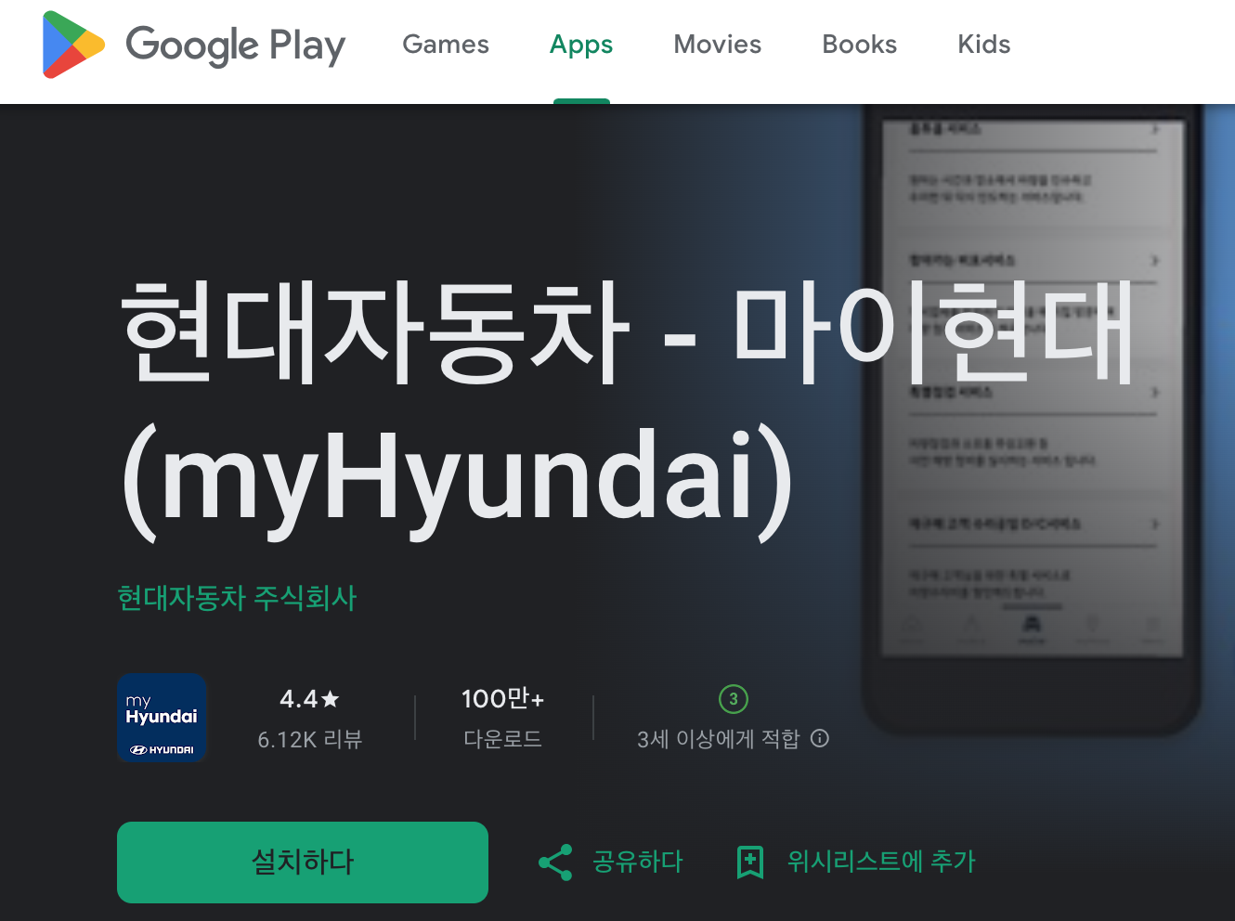1235x921 pixels.
Task: Click the 100만+ downloads figure
Action: 502,699
